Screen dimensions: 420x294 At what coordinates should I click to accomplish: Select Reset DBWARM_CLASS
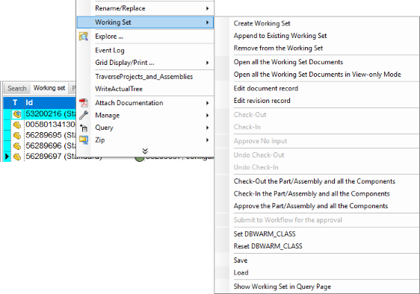(x=268, y=246)
